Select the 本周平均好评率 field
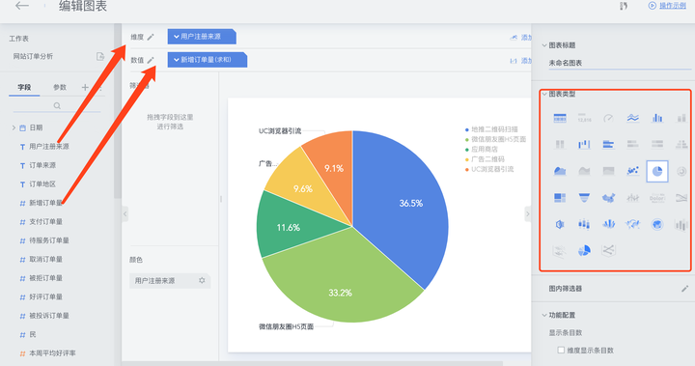This screenshot has width=695, height=366. (52, 353)
